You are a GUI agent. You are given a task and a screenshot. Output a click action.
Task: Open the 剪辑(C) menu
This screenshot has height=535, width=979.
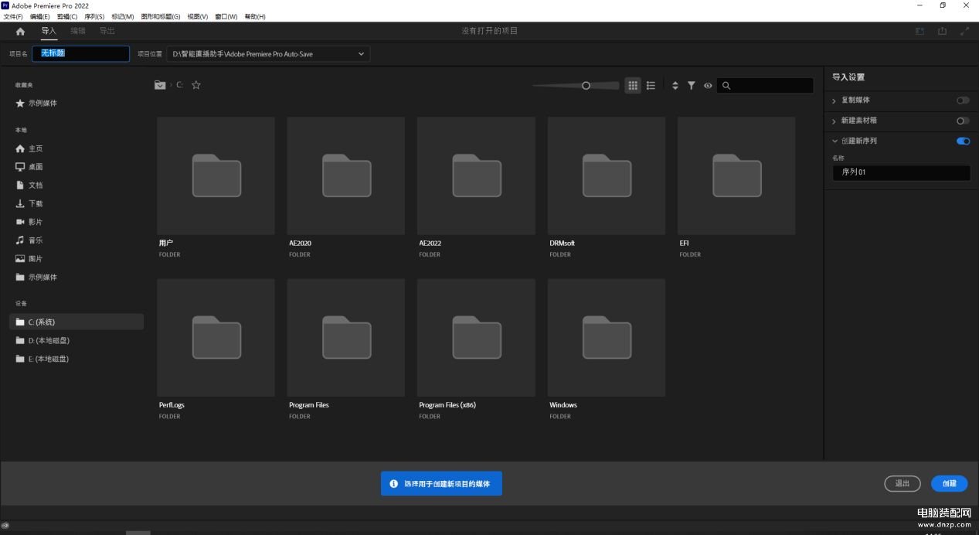(x=67, y=16)
